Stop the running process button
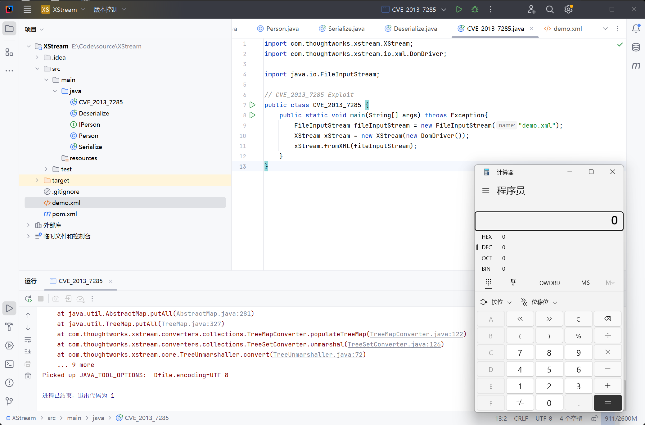The image size is (645, 425). point(41,299)
